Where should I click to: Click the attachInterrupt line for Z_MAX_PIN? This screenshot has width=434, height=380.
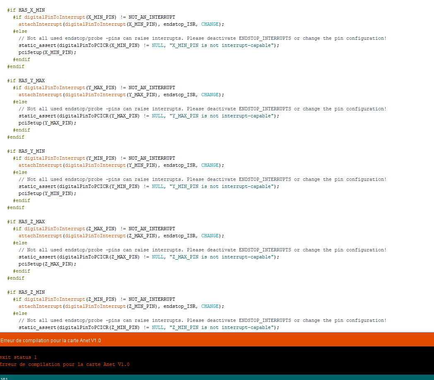[121, 236]
